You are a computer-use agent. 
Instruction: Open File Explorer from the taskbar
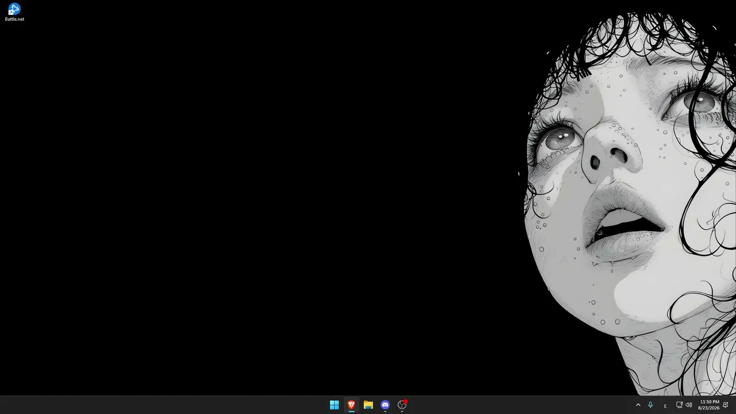tap(368, 405)
